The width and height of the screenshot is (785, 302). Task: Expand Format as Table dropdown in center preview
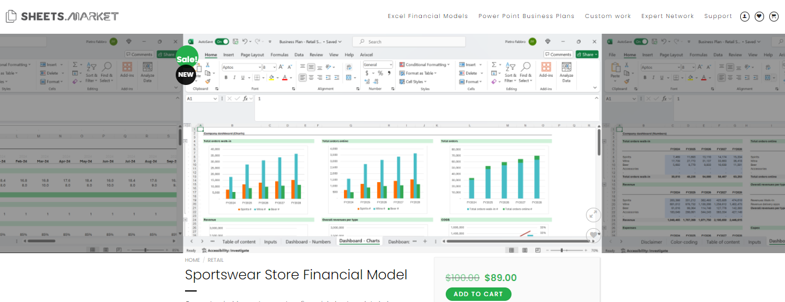pyautogui.click(x=418, y=73)
